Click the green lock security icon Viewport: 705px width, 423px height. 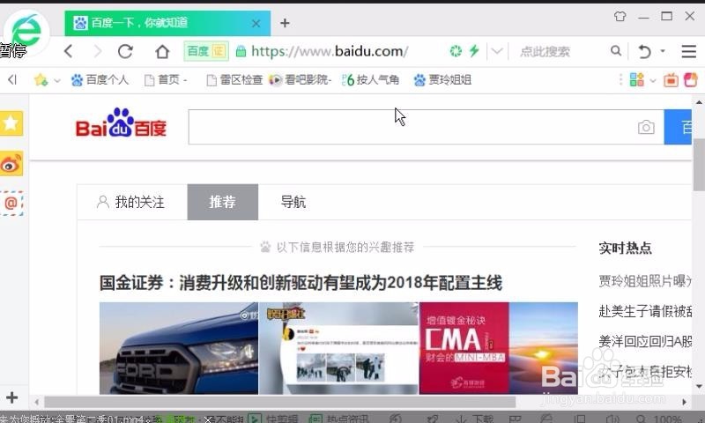[x=241, y=51]
